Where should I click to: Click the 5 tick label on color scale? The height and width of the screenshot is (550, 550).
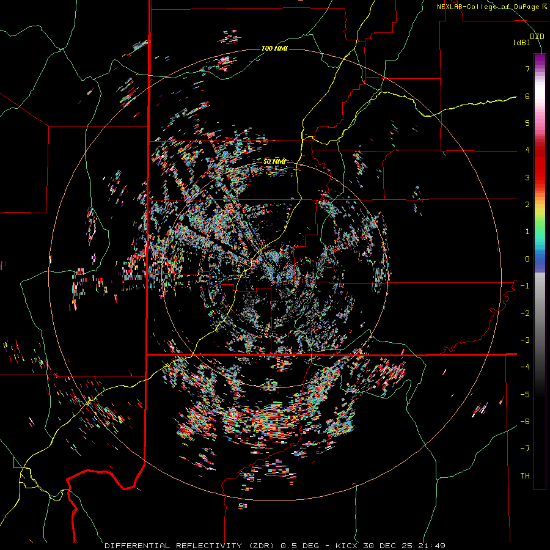527,123
